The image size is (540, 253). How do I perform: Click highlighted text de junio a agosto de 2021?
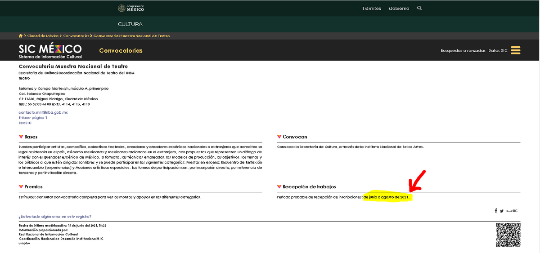tap(387, 197)
